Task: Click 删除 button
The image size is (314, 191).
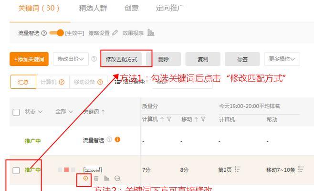Action: click(163, 59)
